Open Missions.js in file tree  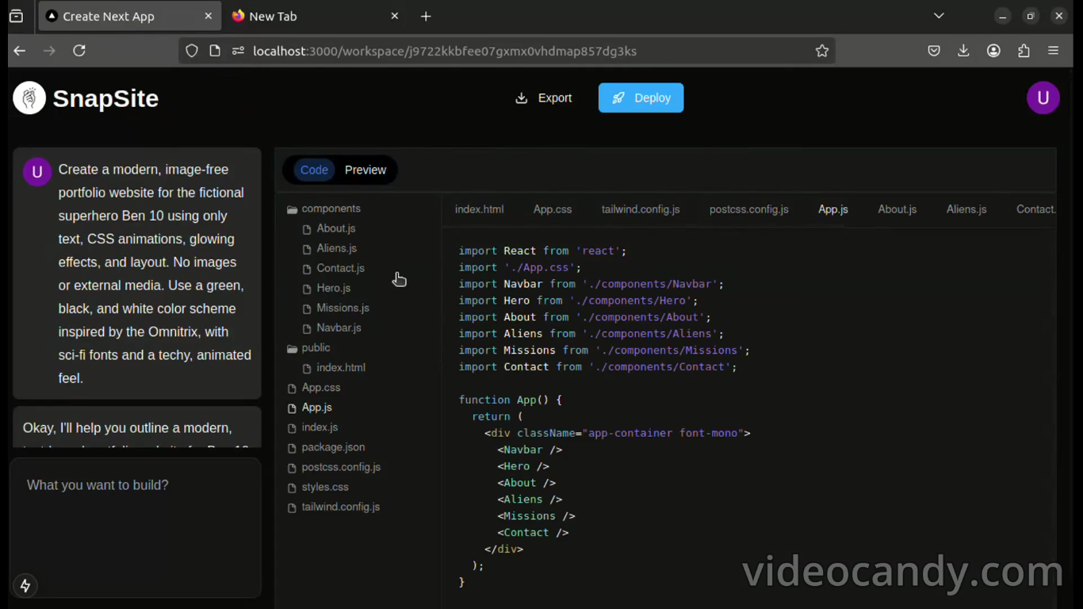pos(343,308)
